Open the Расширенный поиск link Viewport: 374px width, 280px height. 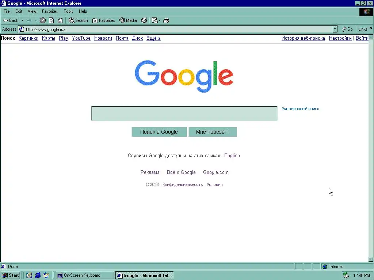(x=300, y=109)
